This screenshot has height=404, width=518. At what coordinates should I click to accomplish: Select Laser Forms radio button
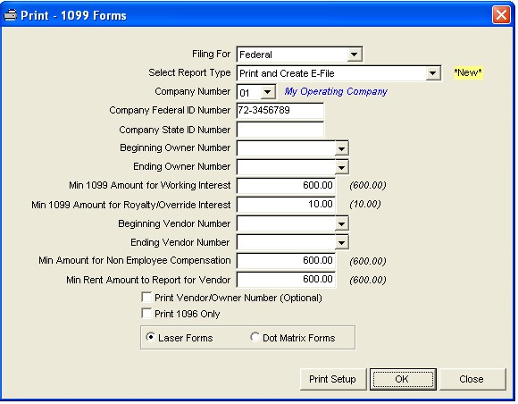[150, 337]
